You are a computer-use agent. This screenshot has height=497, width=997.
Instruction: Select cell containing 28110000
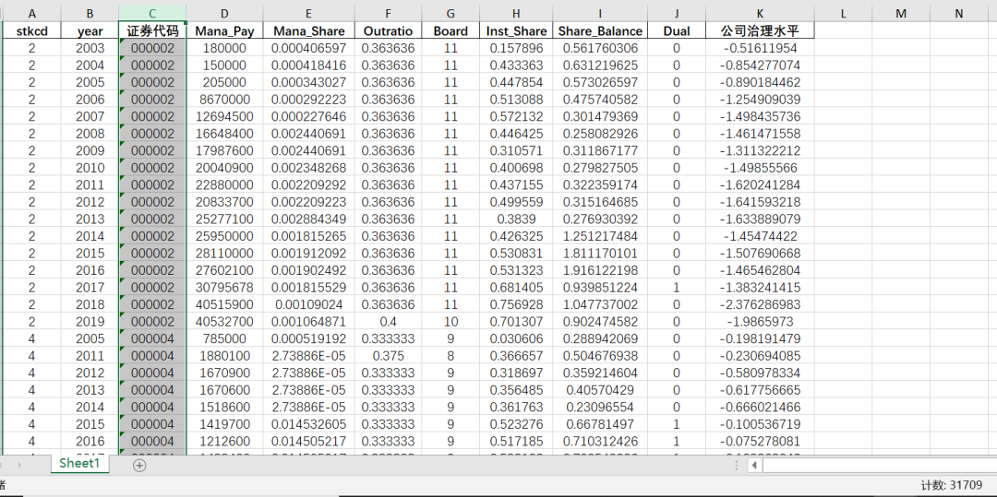point(224,254)
